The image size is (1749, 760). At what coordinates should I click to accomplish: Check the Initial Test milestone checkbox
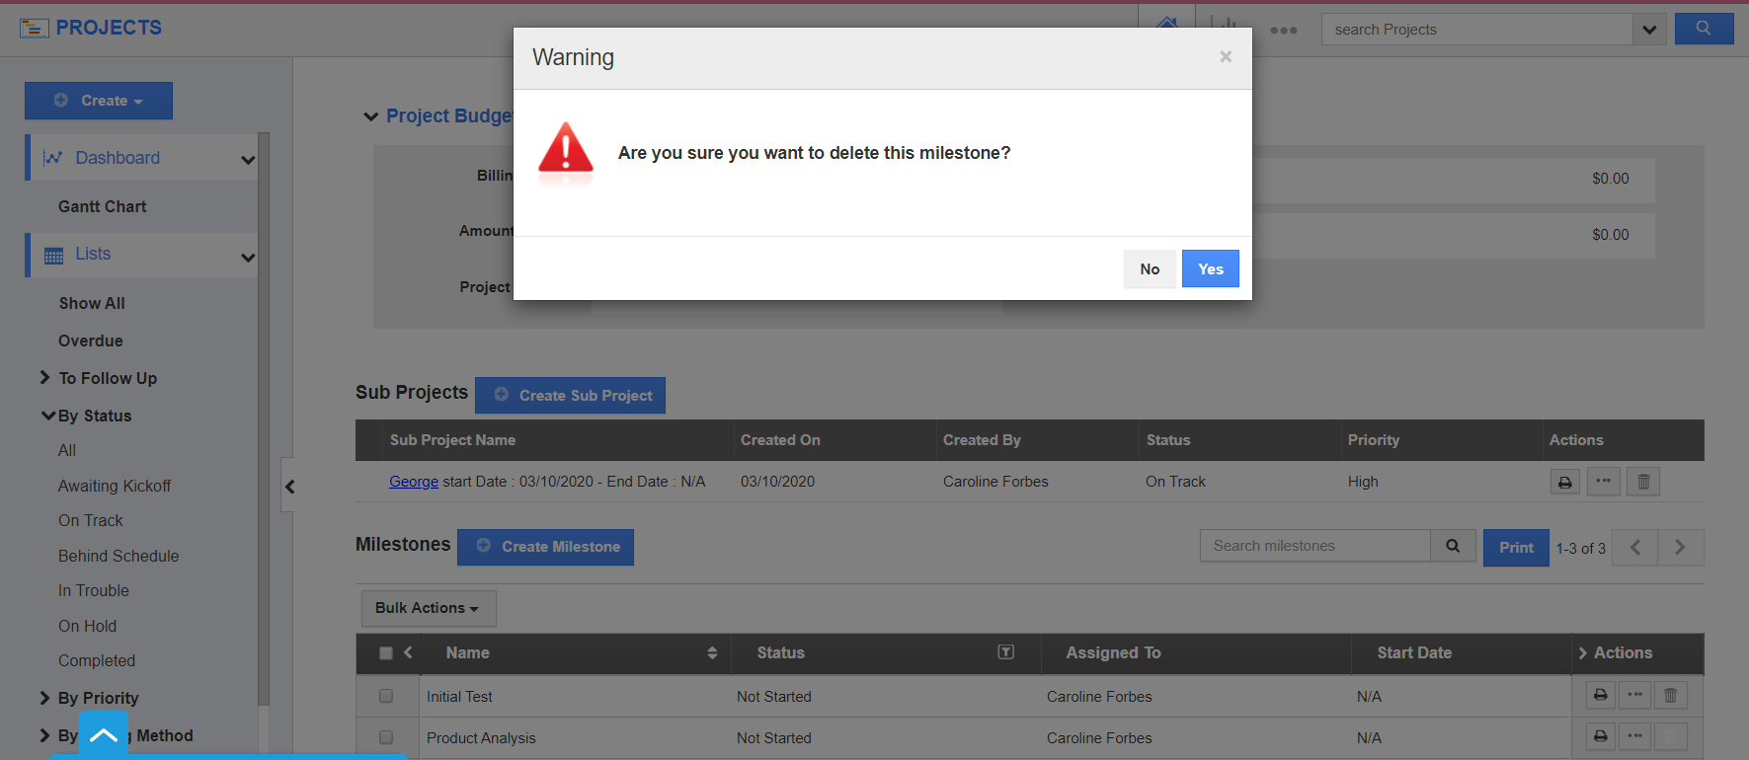click(x=386, y=696)
